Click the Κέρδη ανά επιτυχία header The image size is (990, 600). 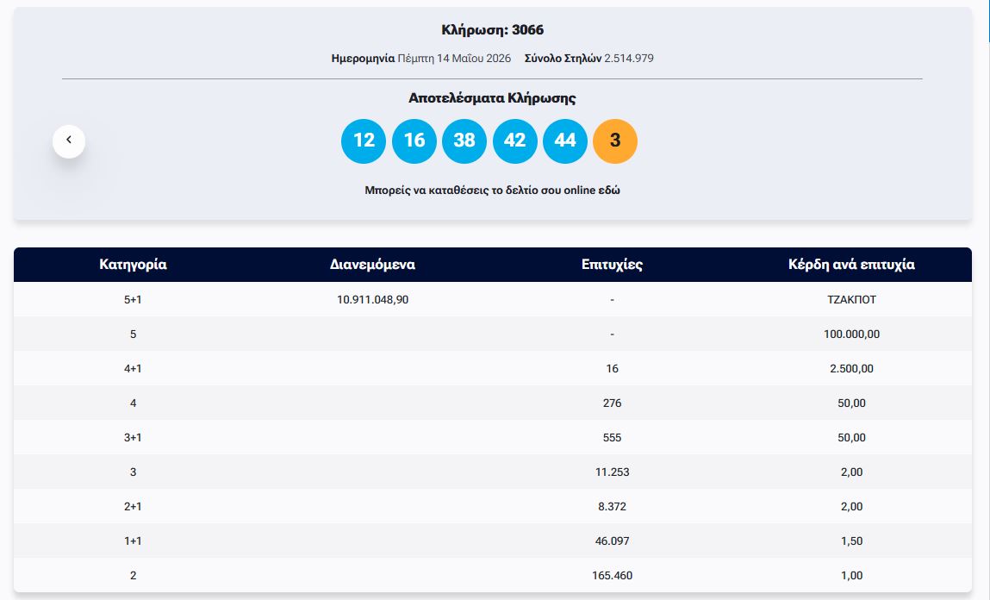(x=851, y=265)
